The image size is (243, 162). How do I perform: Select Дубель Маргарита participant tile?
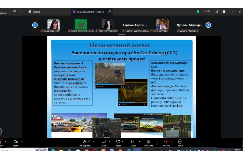pyautogui.click(x=189, y=25)
